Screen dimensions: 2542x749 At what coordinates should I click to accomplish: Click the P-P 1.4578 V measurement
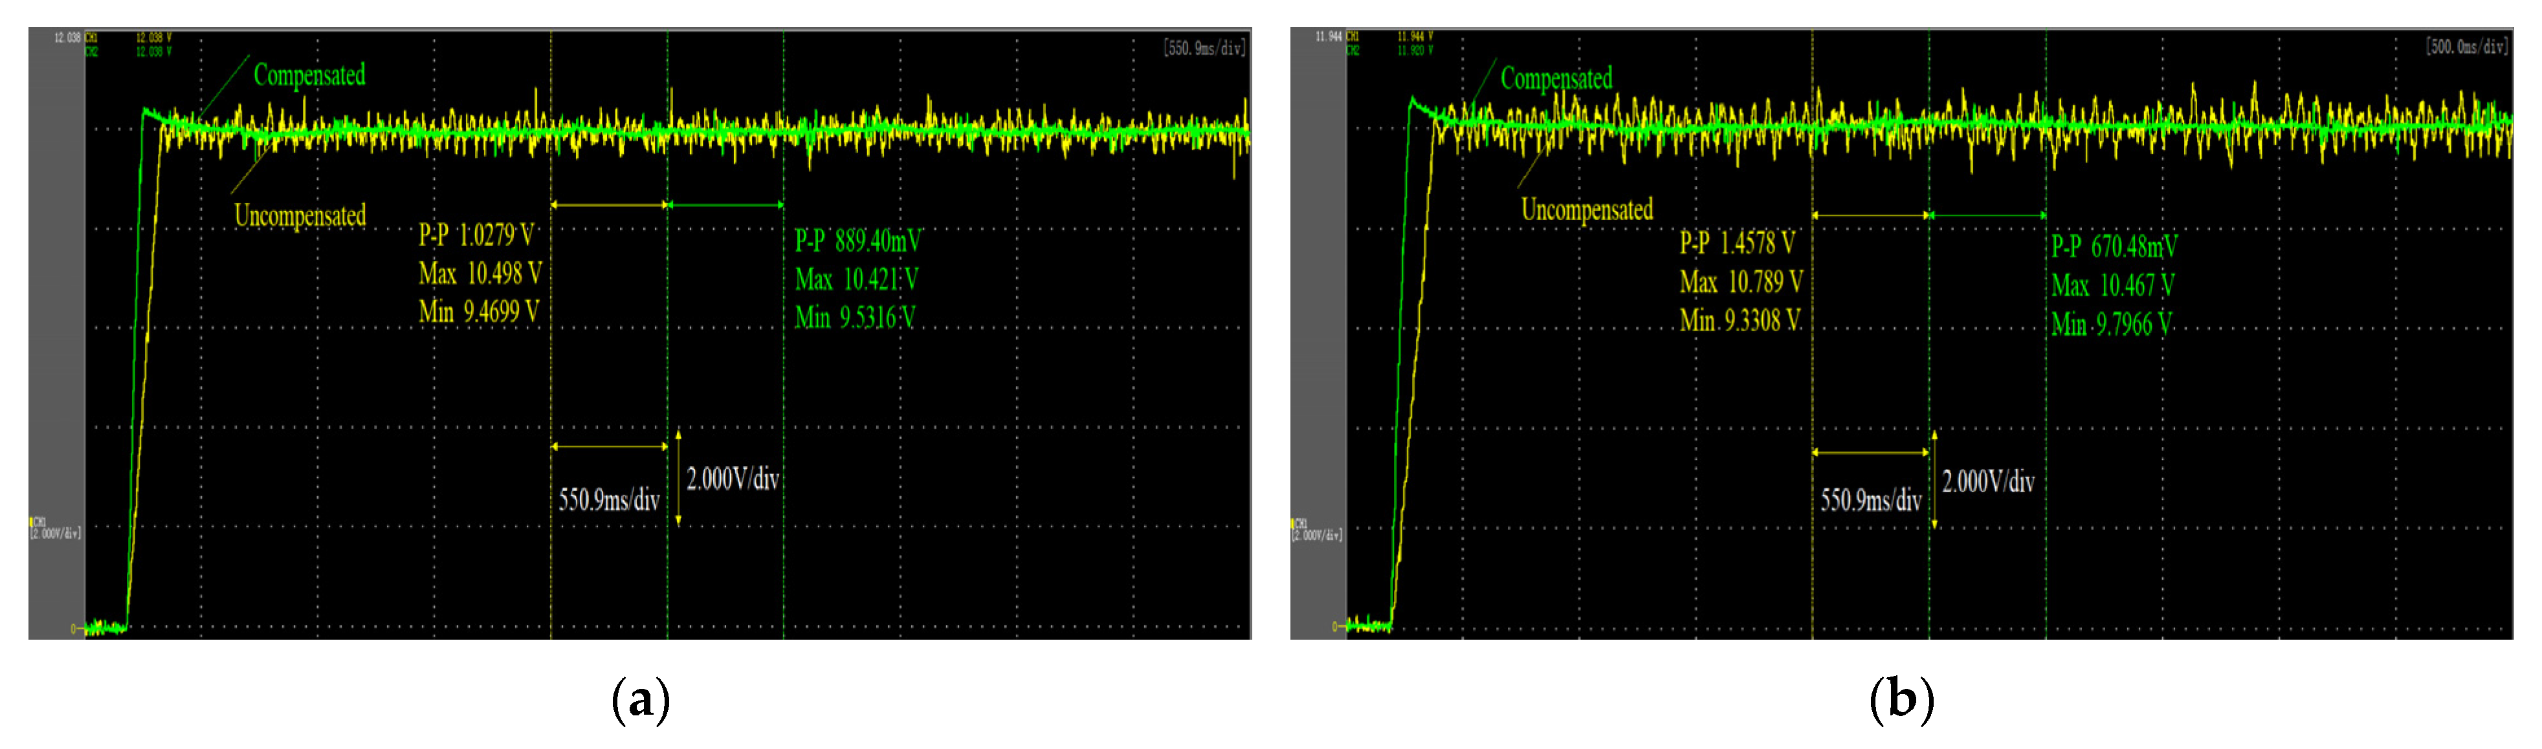pos(1738,243)
